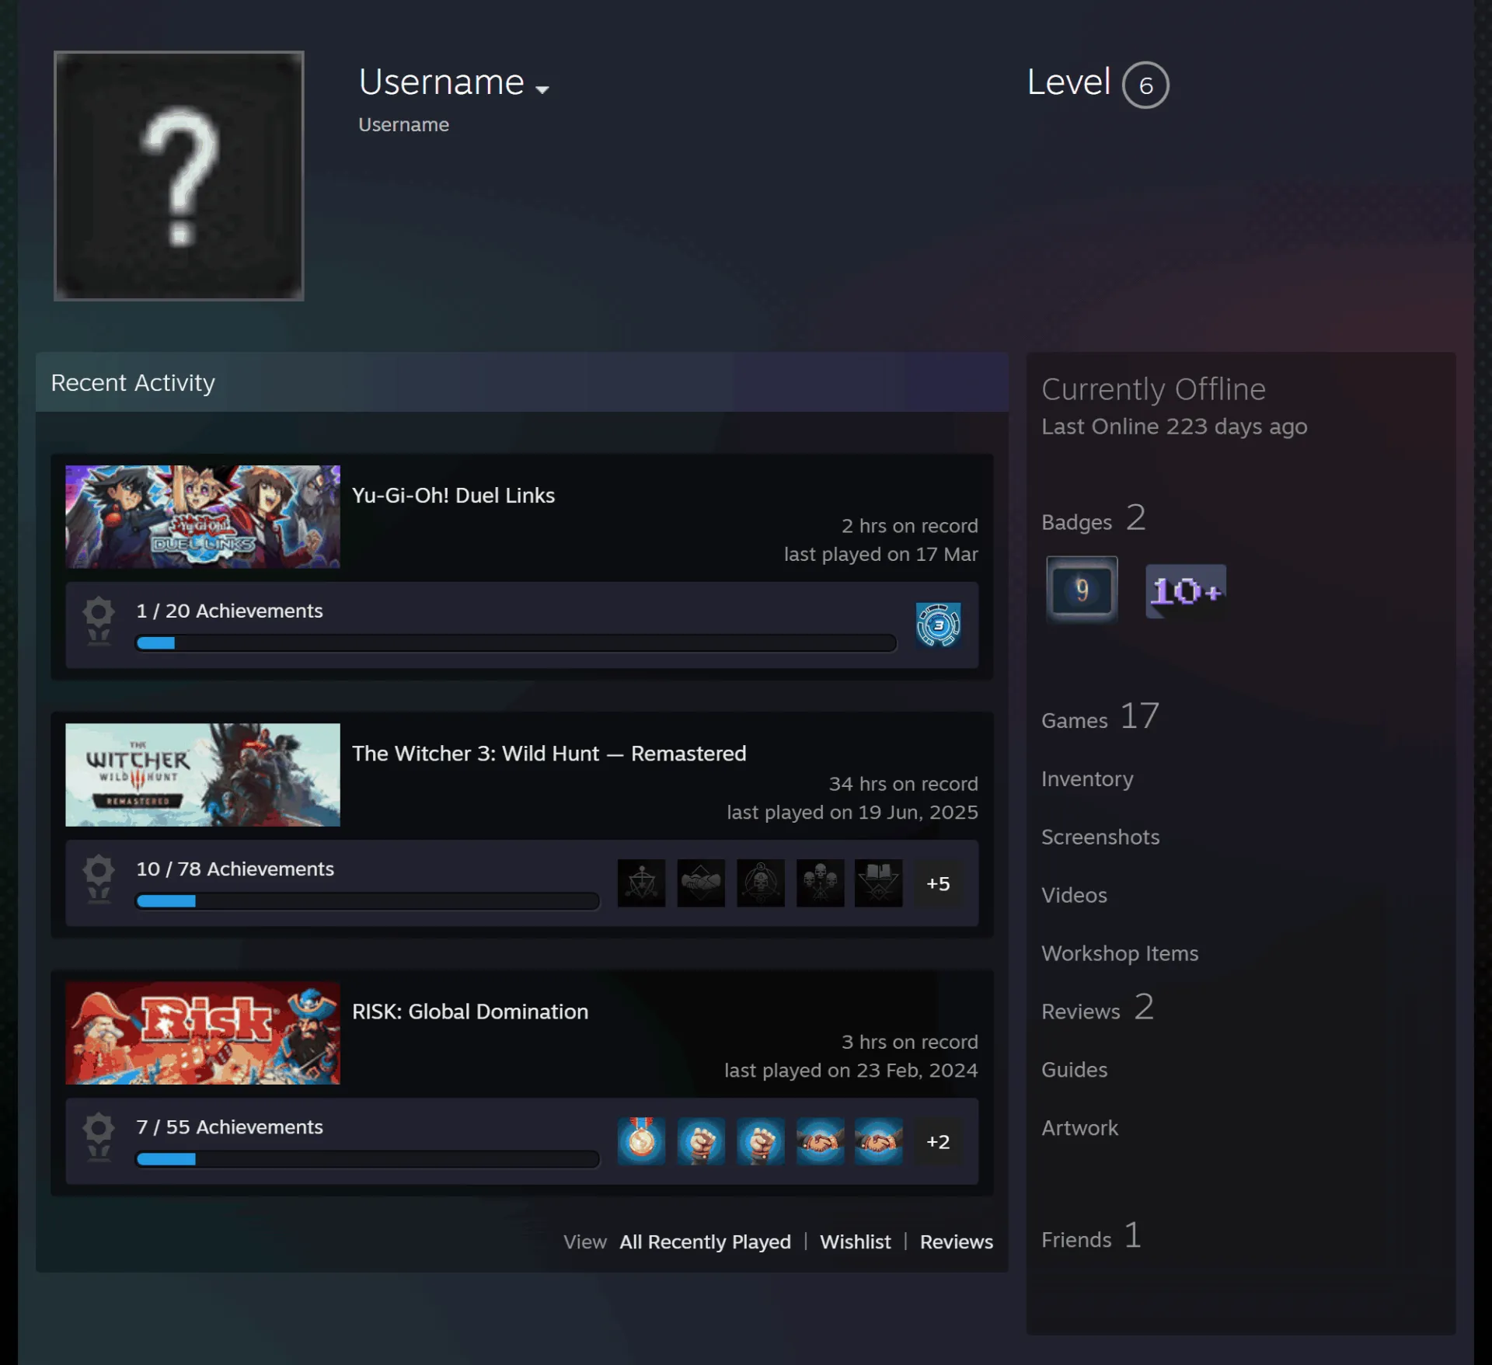
Task: View the Yu-Gi-Oh! blue achievement icon
Action: [x=938, y=625]
